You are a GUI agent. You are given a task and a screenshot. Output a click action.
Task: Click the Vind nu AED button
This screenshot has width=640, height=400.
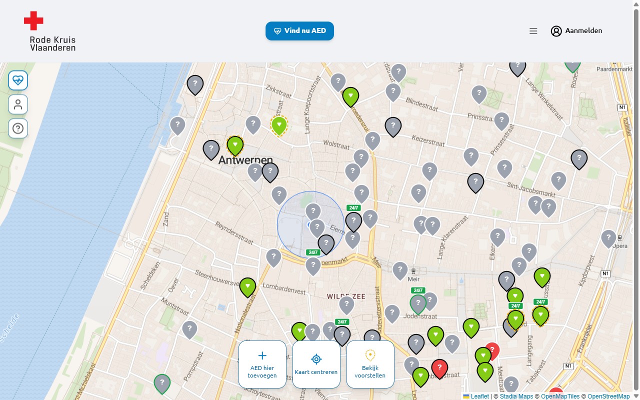[x=299, y=31]
